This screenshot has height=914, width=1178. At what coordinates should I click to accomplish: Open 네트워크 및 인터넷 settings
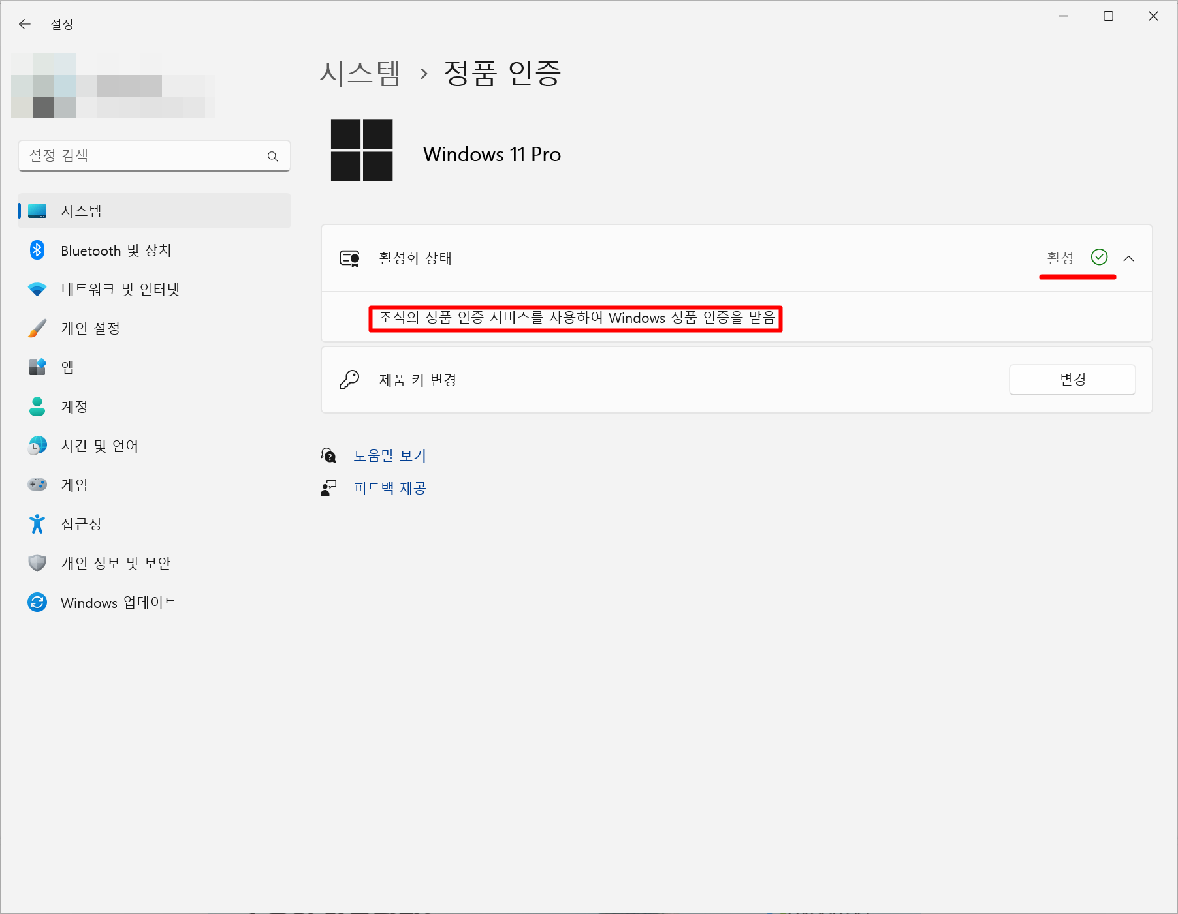point(154,289)
